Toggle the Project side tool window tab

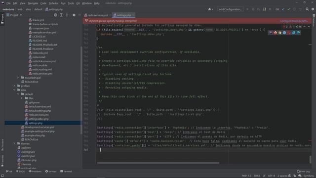click(x=2, y=19)
